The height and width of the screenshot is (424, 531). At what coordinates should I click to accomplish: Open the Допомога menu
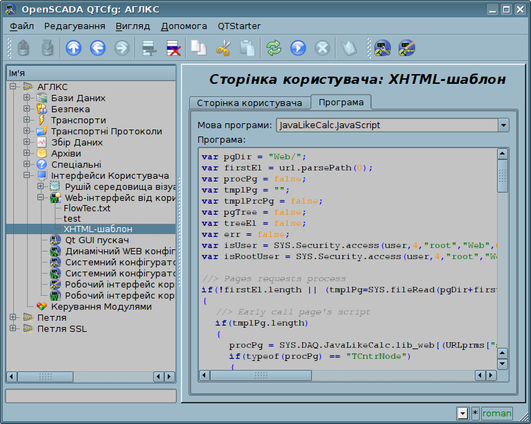tap(184, 26)
